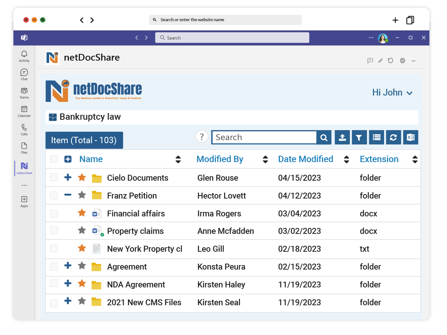Toggle favorite star for Financial affairs
This screenshot has width=447, height=335.
[x=82, y=213]
